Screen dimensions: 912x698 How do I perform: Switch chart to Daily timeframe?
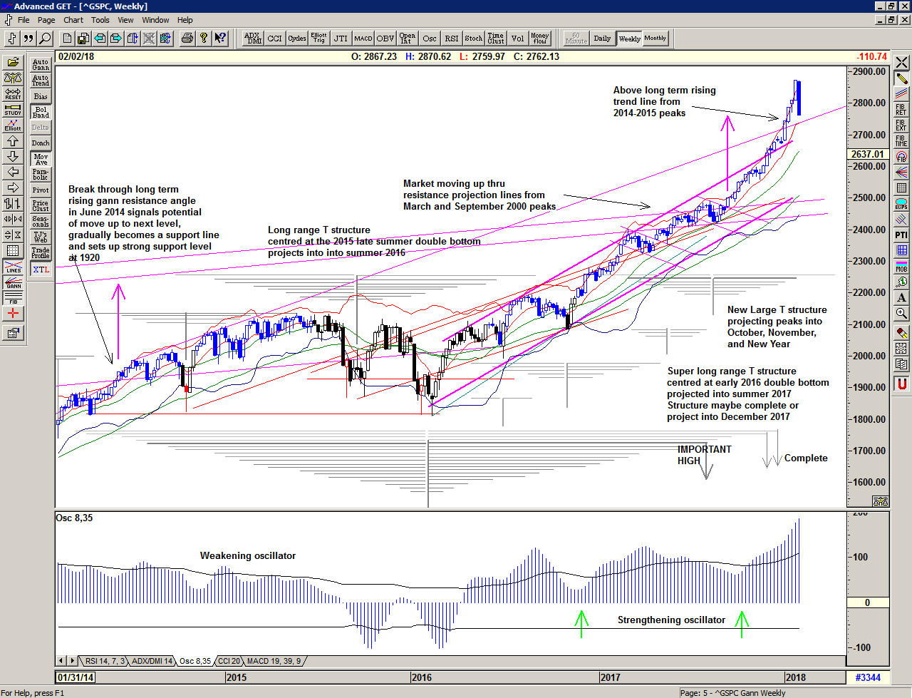click(x=602, y=39)
